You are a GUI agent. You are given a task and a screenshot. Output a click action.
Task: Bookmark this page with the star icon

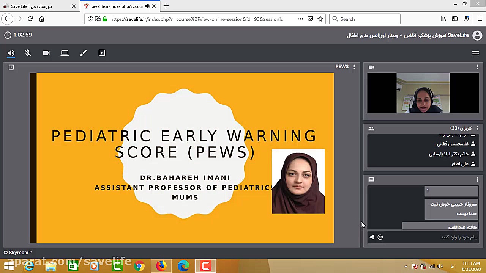click(x=320, y=19)
